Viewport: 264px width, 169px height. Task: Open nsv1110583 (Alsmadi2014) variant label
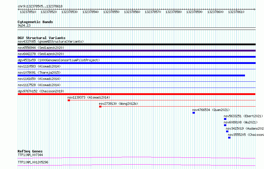(39, 66)
